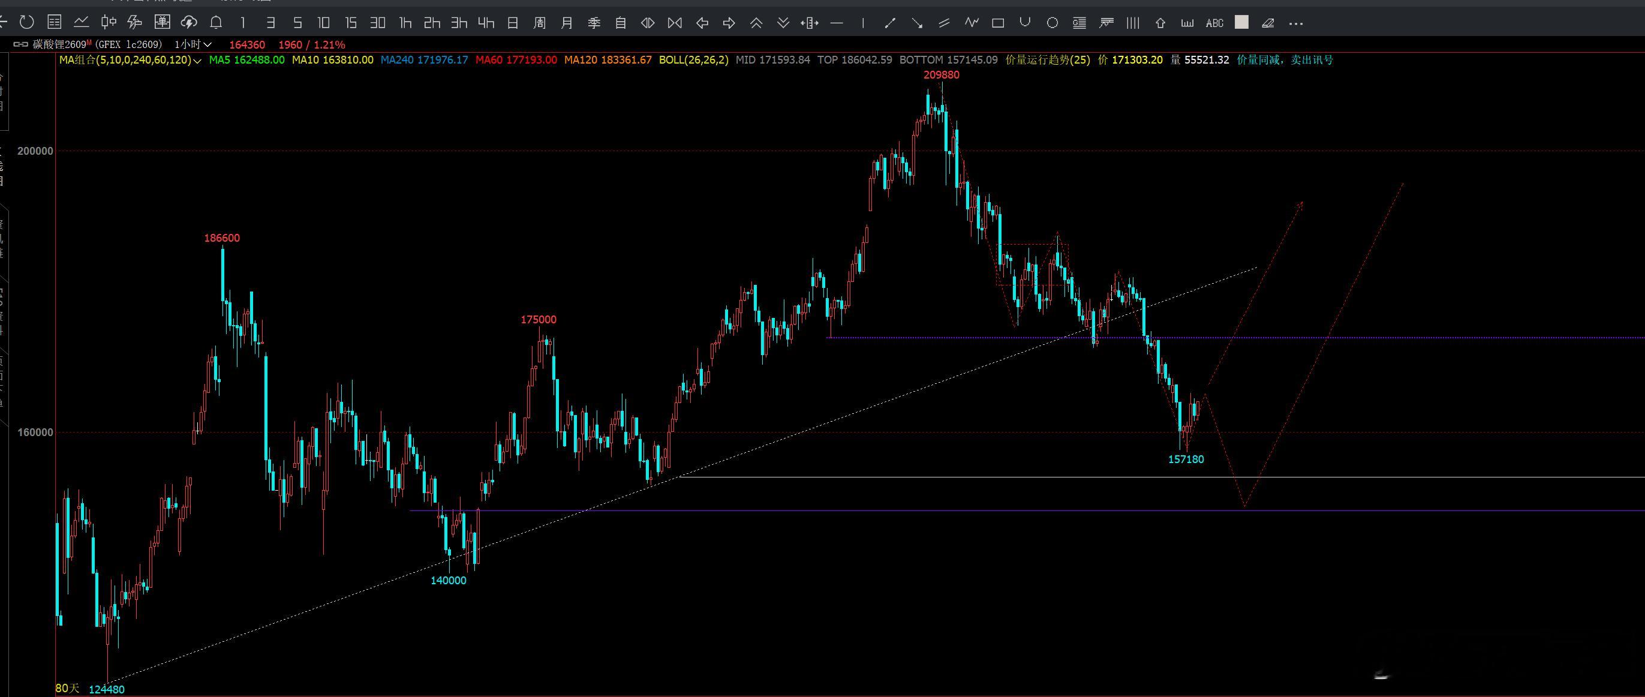Click the refresh circular arrow icon
This screenshot has width=1645, height=697.
27,23
